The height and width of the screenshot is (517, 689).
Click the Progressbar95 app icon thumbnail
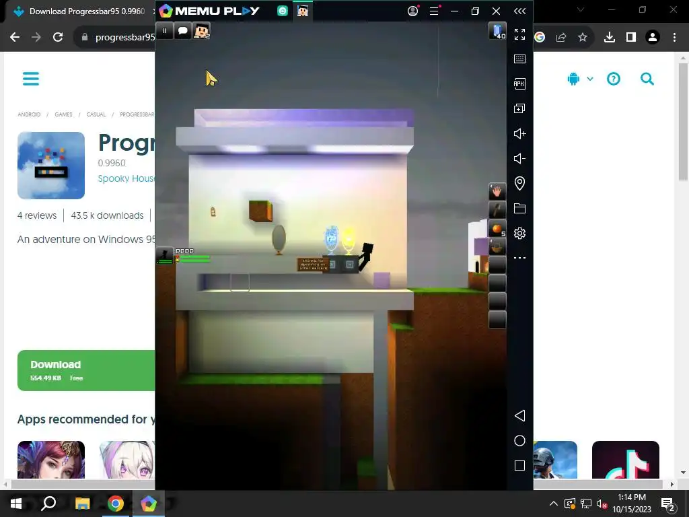tap(51, 166)
